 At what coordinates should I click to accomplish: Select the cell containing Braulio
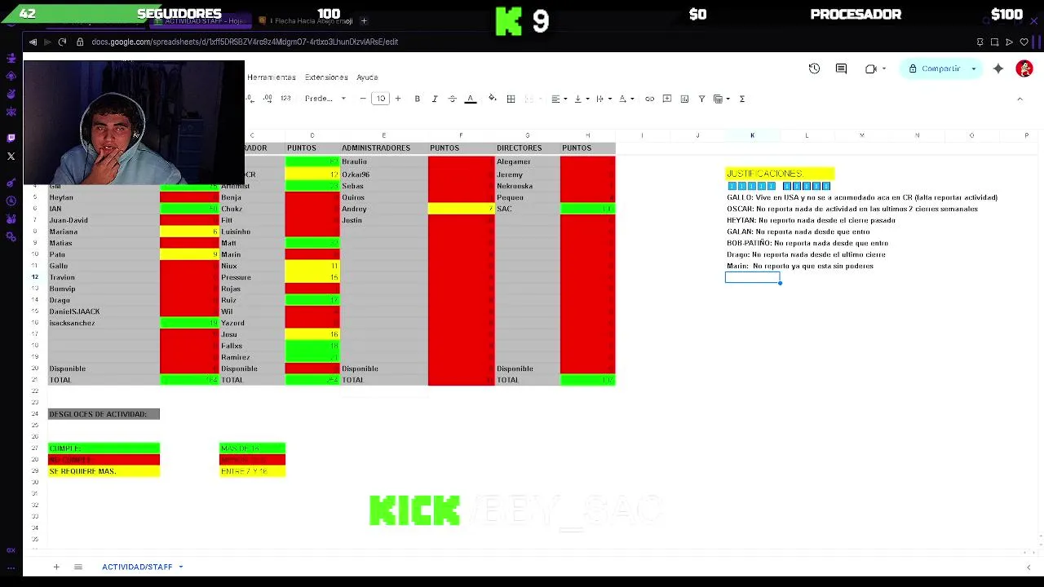383,161
